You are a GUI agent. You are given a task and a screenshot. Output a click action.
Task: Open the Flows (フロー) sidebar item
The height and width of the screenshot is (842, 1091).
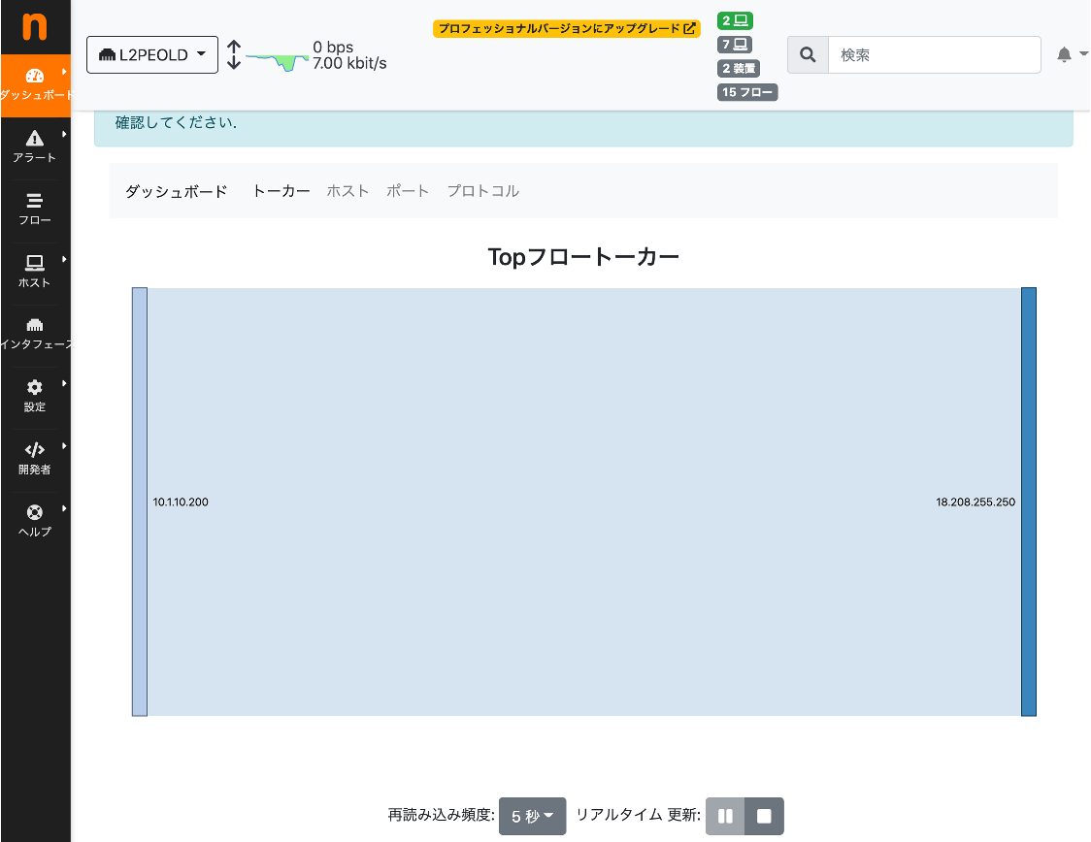pyautogui.click(x=35, y=210)
